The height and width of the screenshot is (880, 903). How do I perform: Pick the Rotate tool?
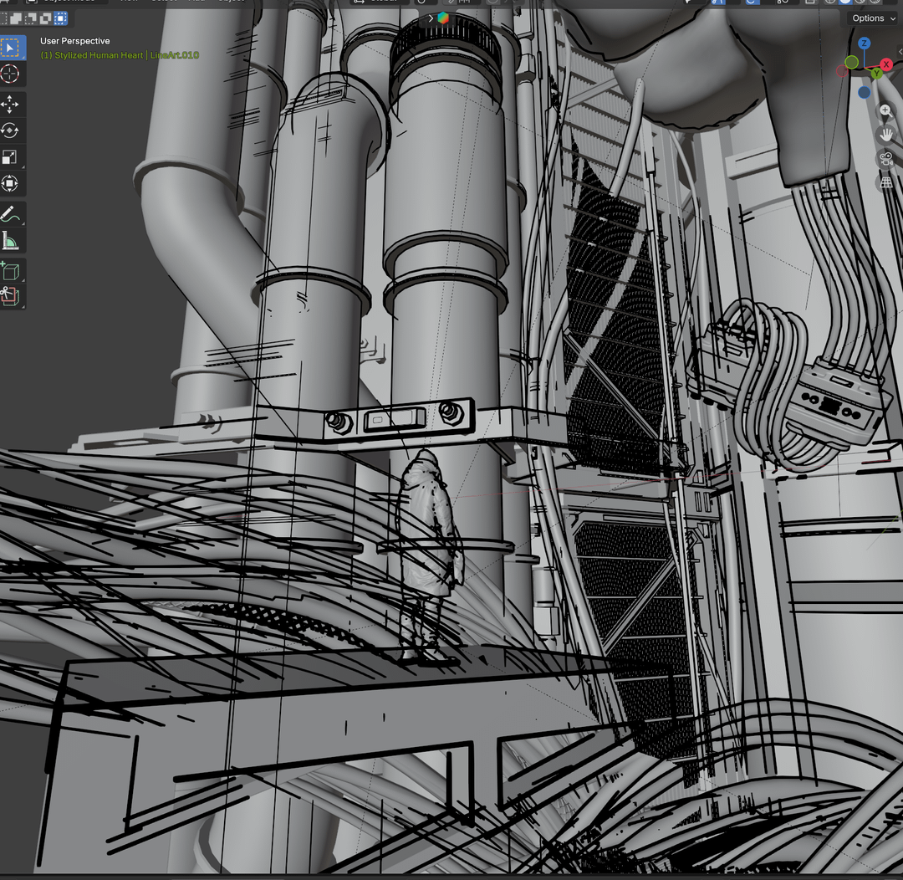(x=11, y=131)
